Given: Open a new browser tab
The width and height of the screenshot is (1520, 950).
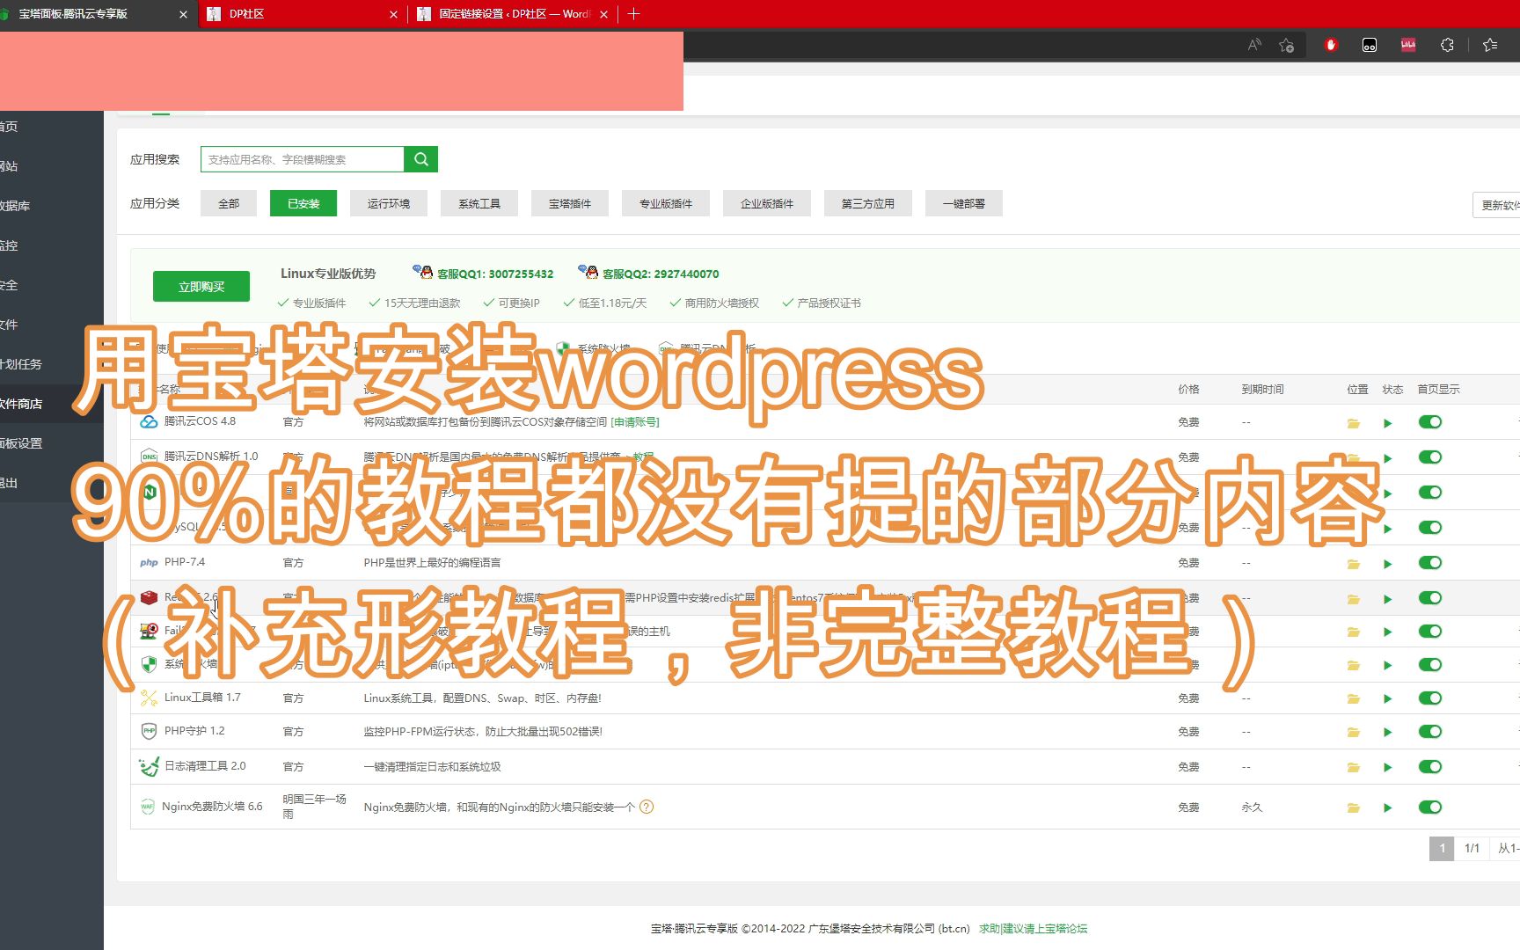Looking at the screenshot, I should coord(633,14).
